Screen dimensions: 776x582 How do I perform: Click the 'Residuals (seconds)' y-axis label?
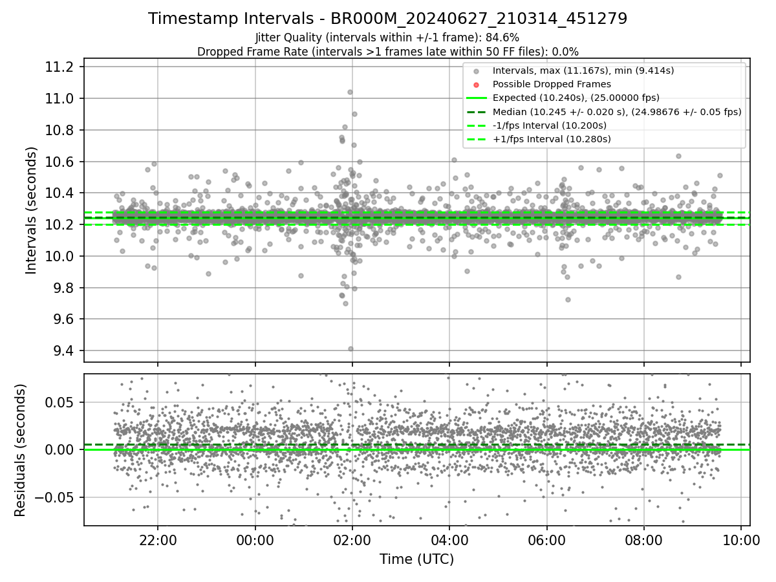20,450
